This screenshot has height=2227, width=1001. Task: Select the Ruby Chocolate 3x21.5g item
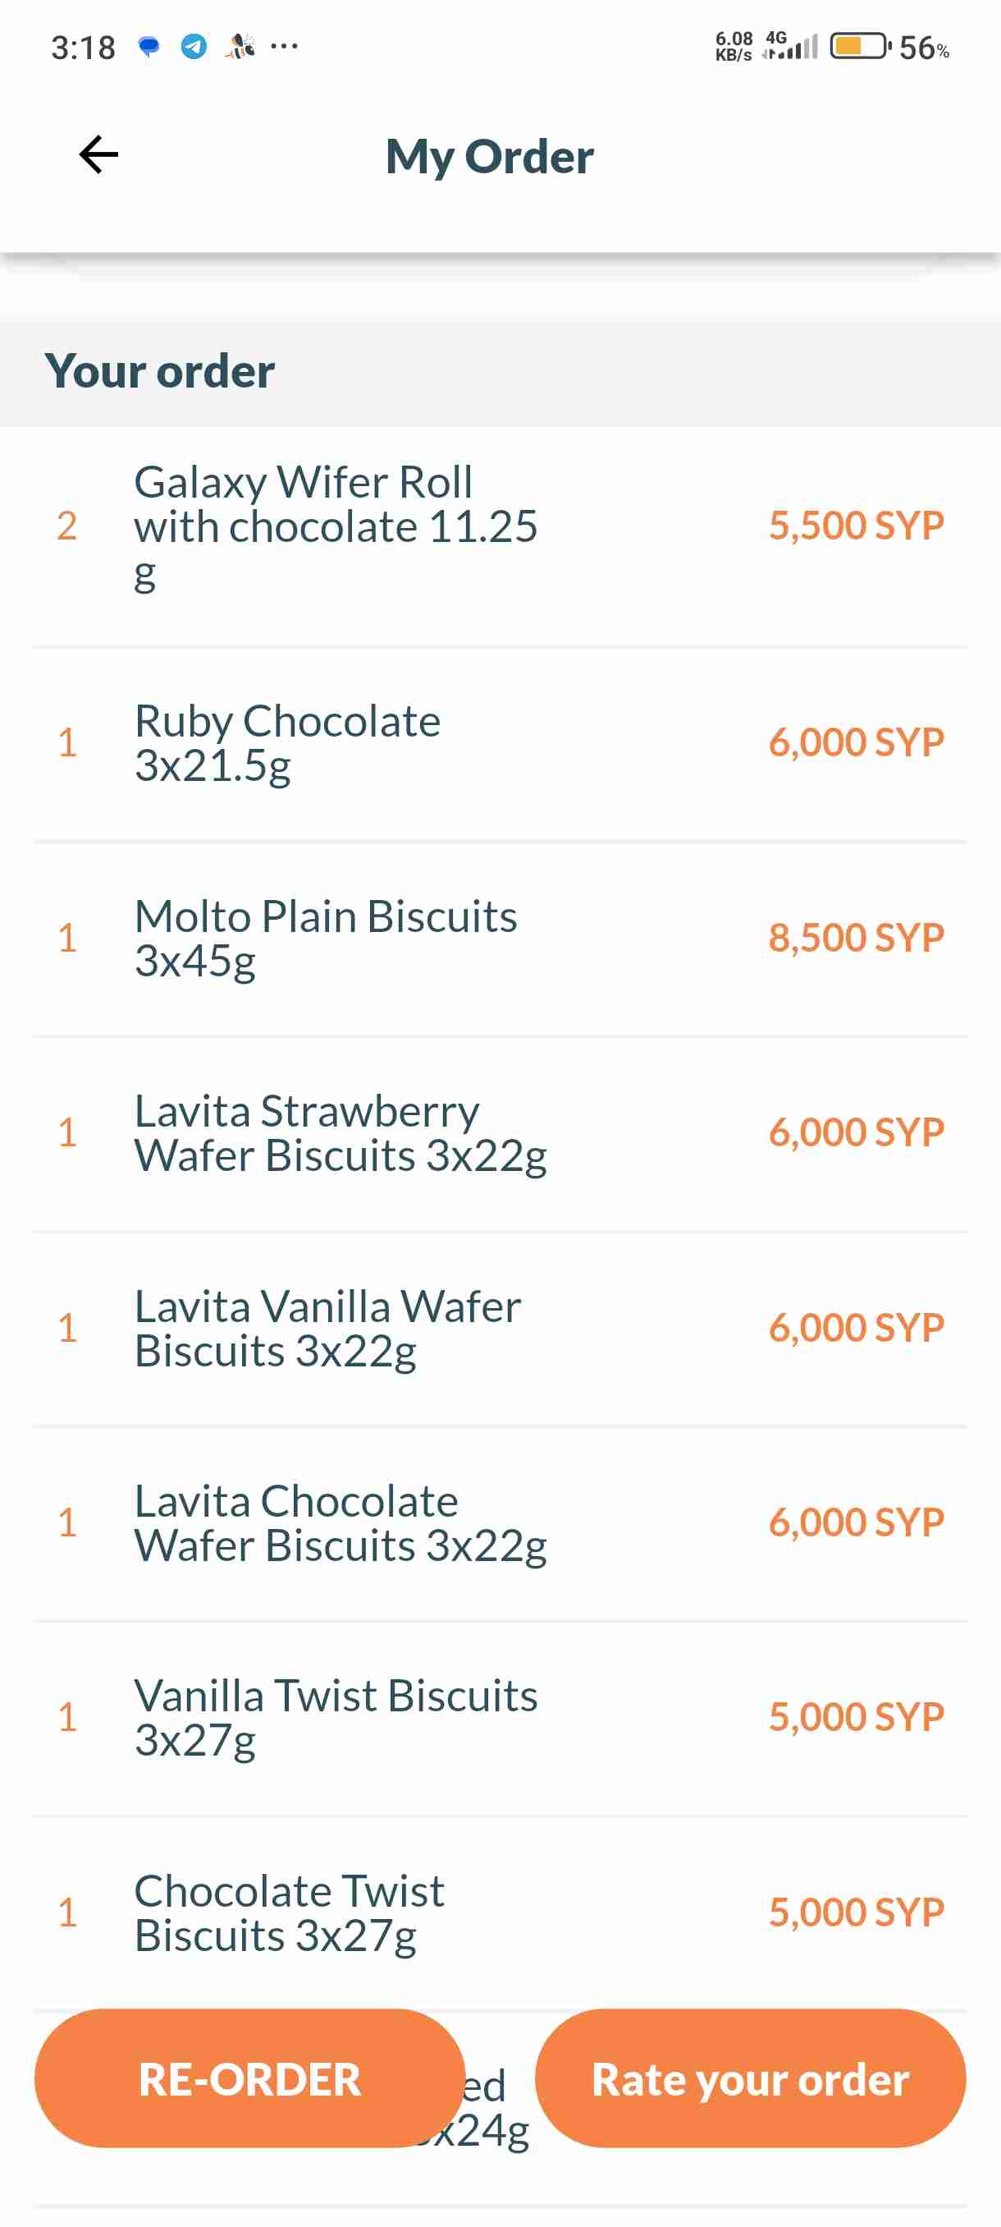coord(288,742)
